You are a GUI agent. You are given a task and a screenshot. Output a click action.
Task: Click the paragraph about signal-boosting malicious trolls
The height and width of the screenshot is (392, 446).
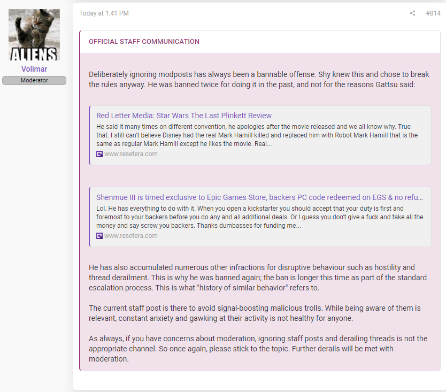[x=255, y=313]
